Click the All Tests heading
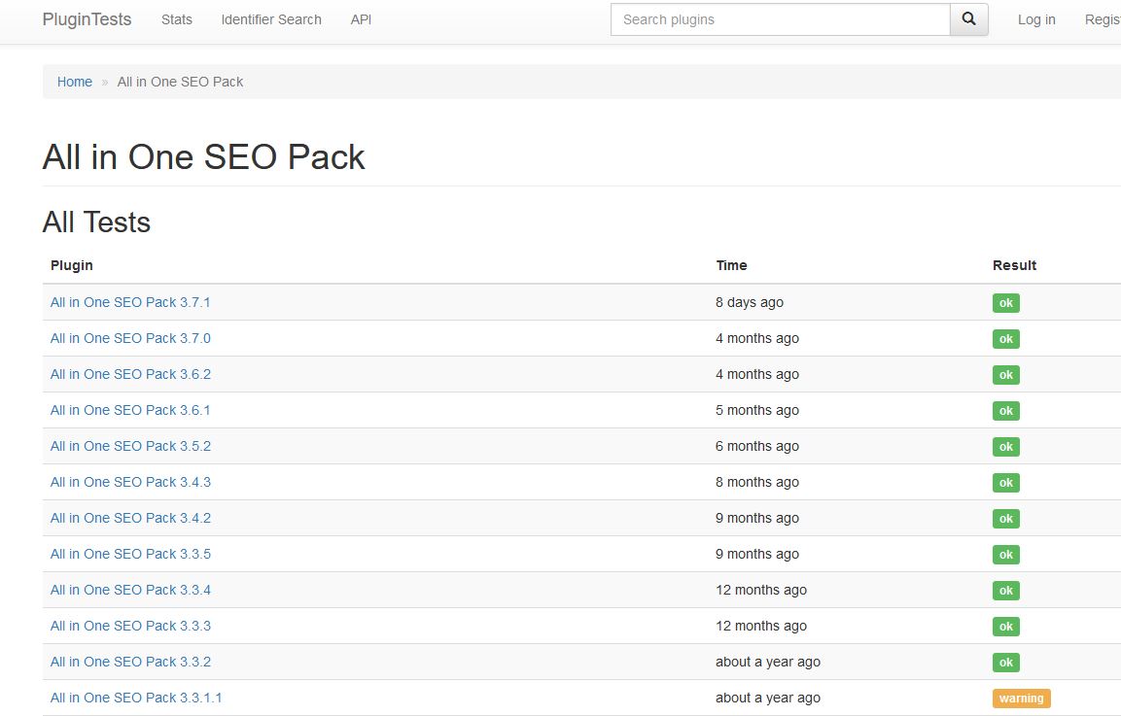This screenshot has width=1121, height=716. [96, 222]
